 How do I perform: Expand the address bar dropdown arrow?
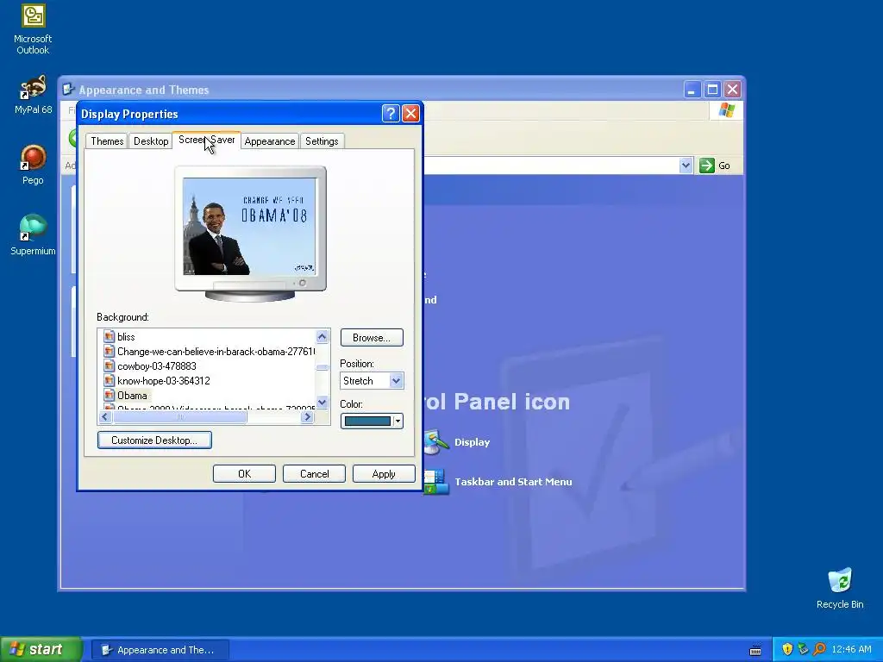(686, 165)
